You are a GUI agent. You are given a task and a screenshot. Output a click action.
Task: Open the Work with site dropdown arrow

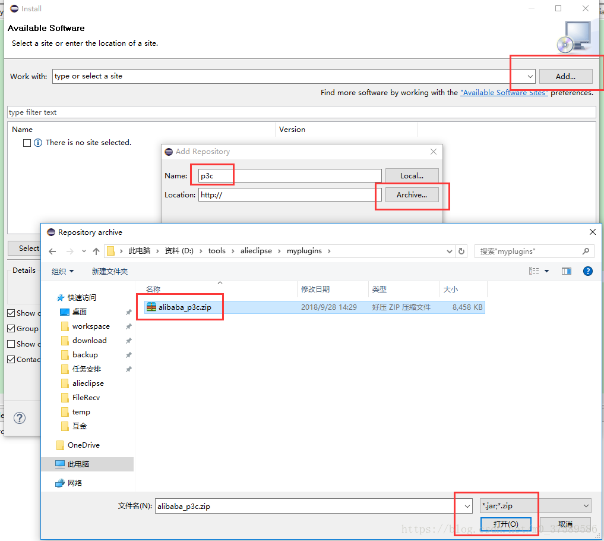[x=530, y=76]
